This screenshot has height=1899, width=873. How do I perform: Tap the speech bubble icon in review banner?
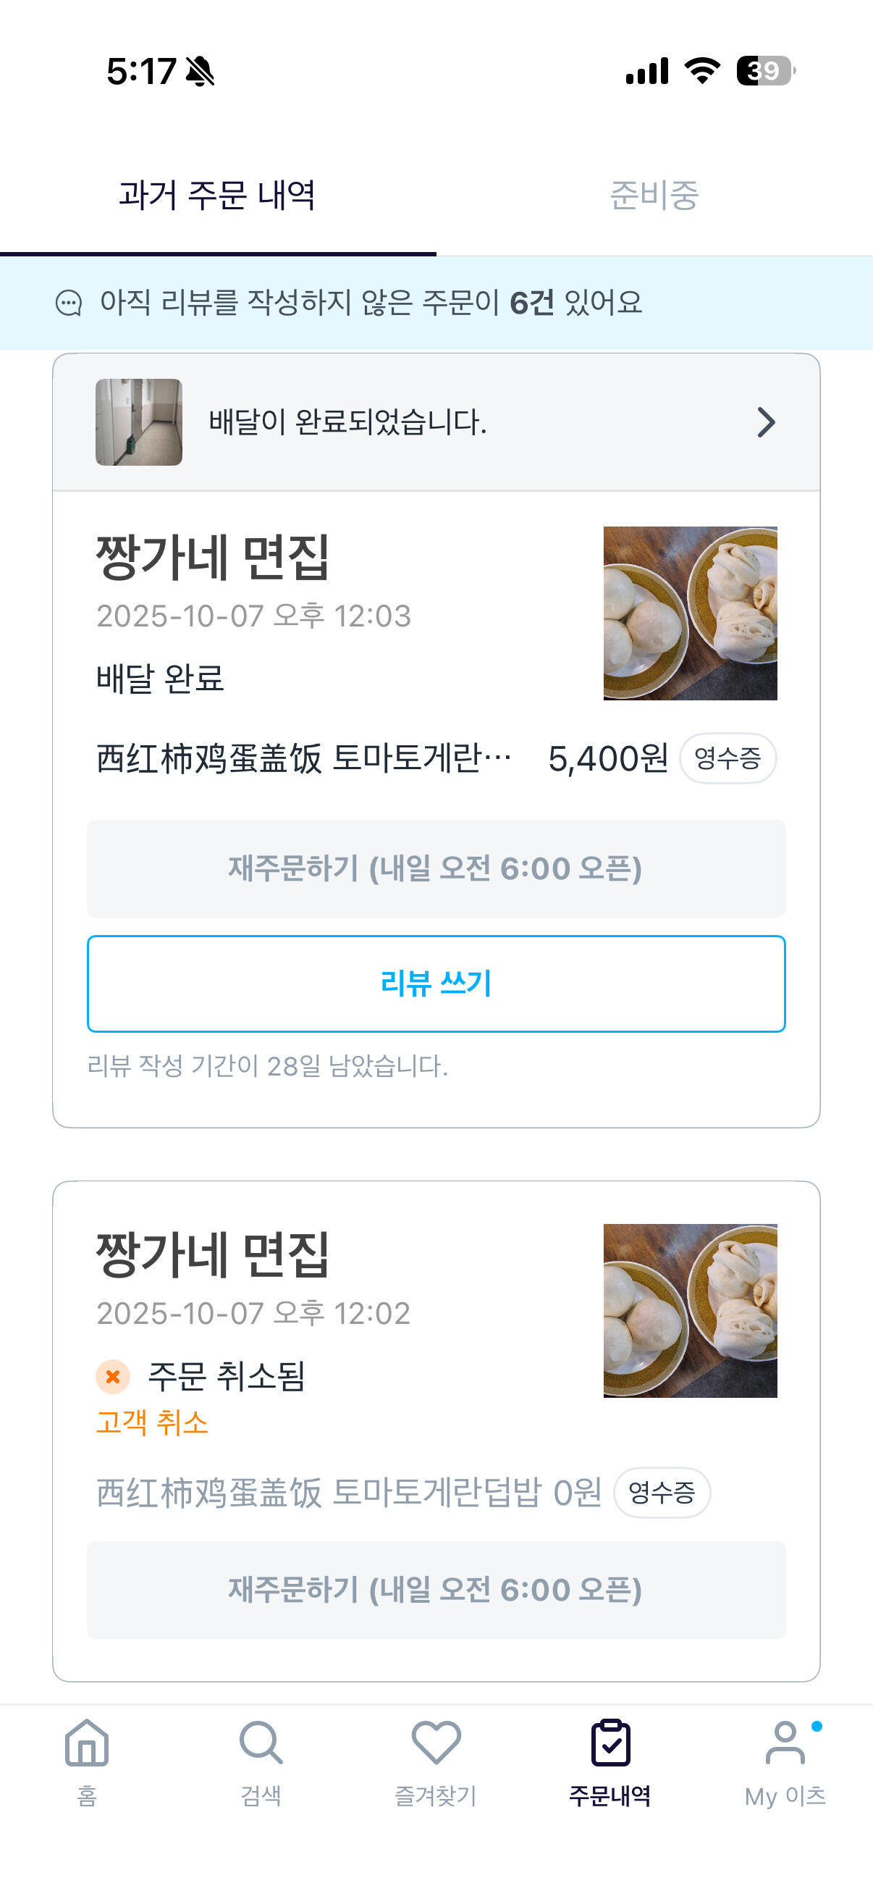[x=69, y=303]
